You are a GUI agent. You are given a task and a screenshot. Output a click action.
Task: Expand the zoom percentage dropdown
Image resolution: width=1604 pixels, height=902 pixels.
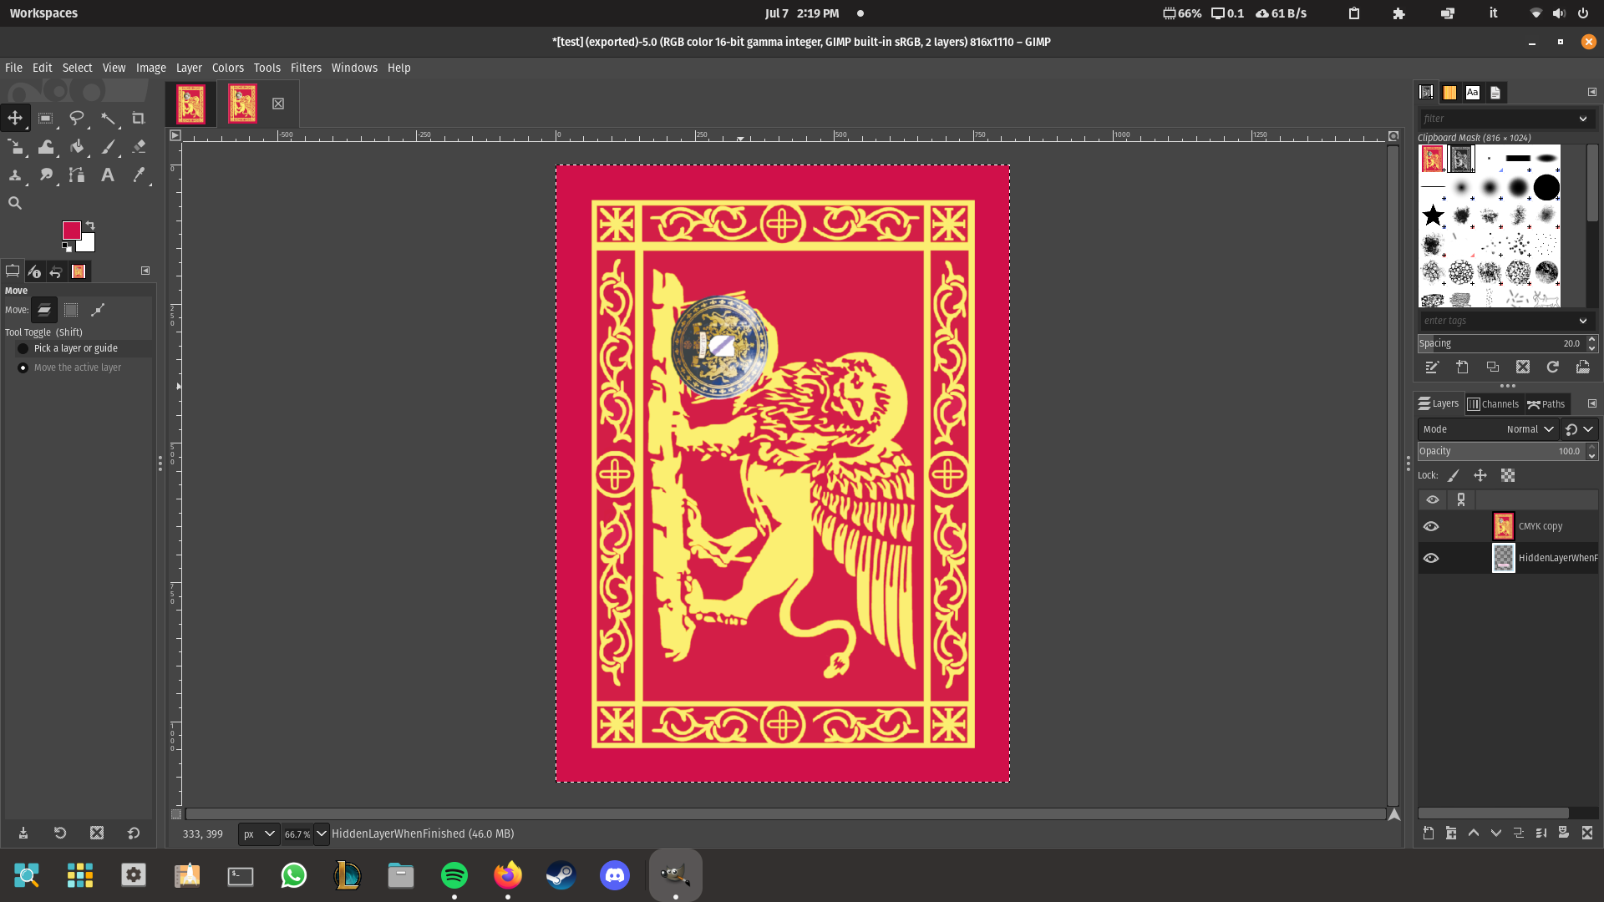tap(322, 834)
